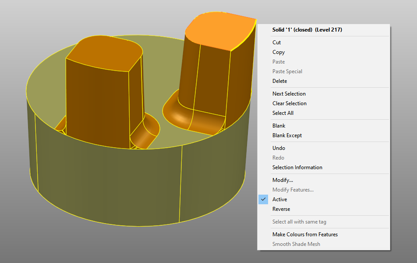Undo the last action
This screenshot has height=263, width=417.
click(x=278, y=148)
